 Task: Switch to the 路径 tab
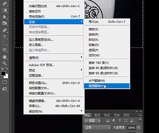pyautogui.click(x=107, y=115)
